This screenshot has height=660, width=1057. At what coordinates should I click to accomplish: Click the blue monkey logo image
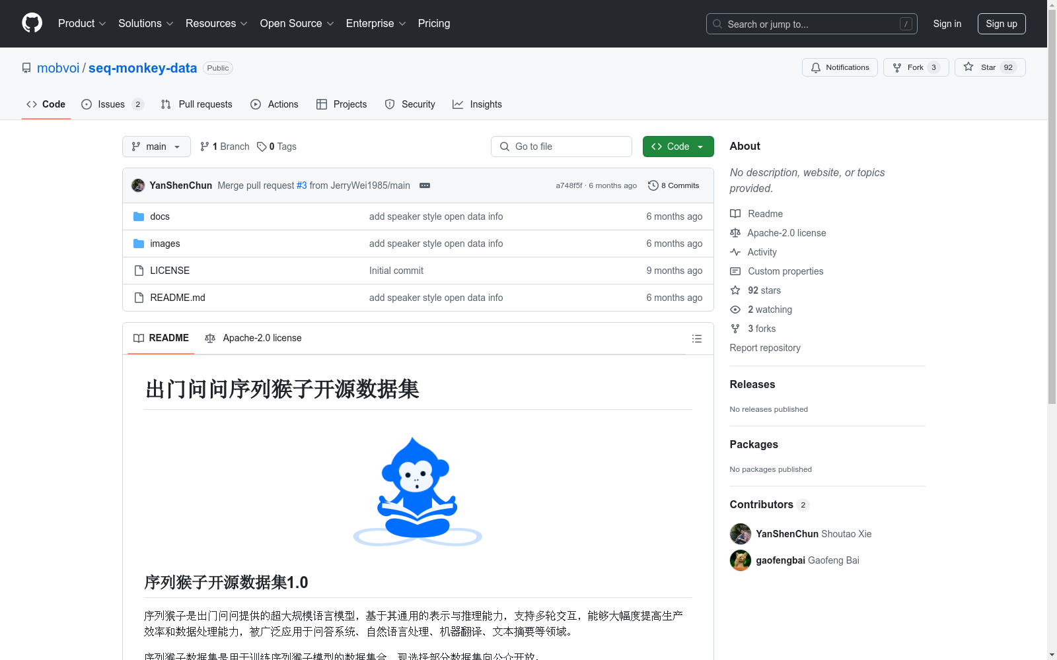(418, 491)
